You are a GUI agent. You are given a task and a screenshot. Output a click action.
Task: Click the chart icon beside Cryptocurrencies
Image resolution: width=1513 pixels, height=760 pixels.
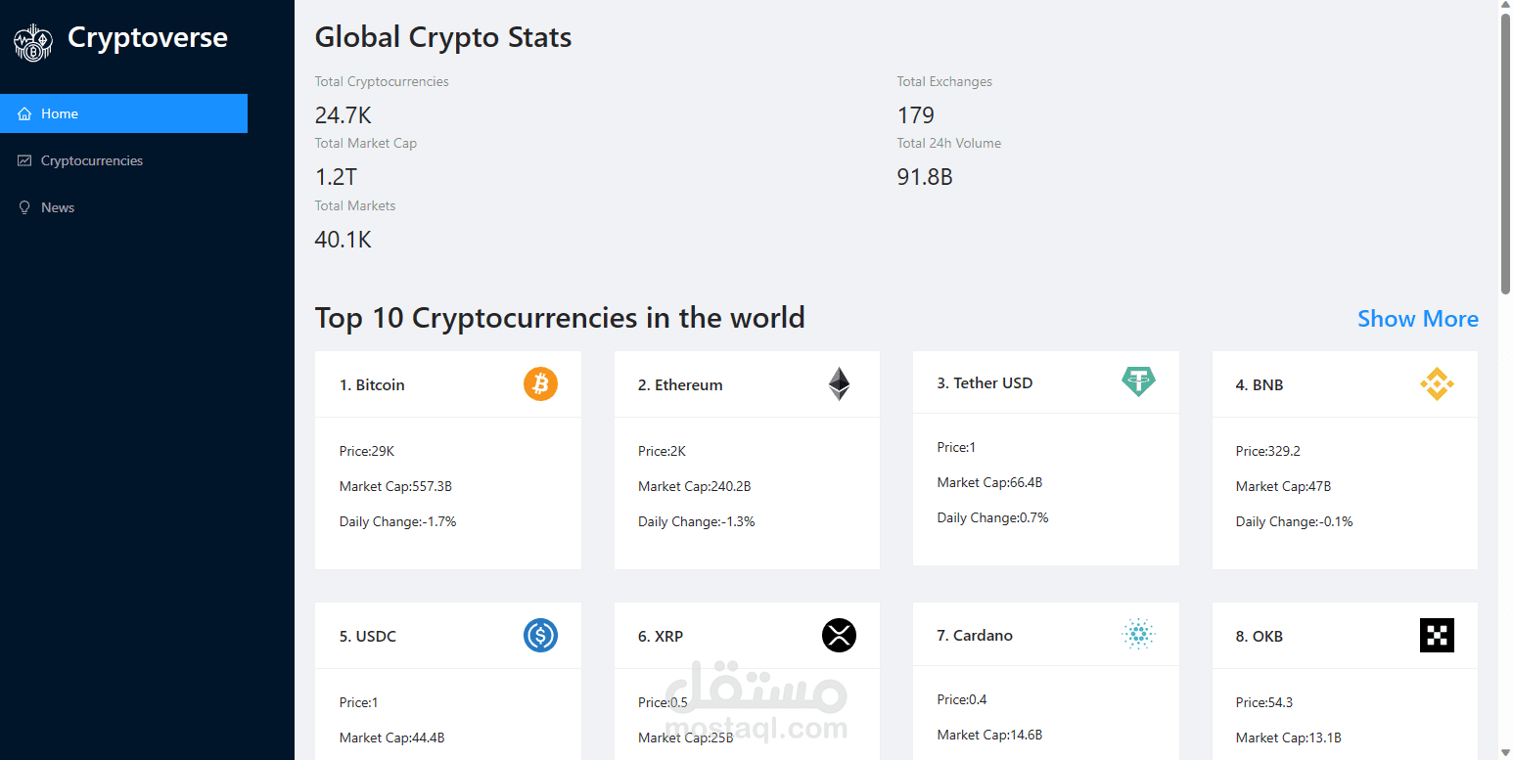24,160
